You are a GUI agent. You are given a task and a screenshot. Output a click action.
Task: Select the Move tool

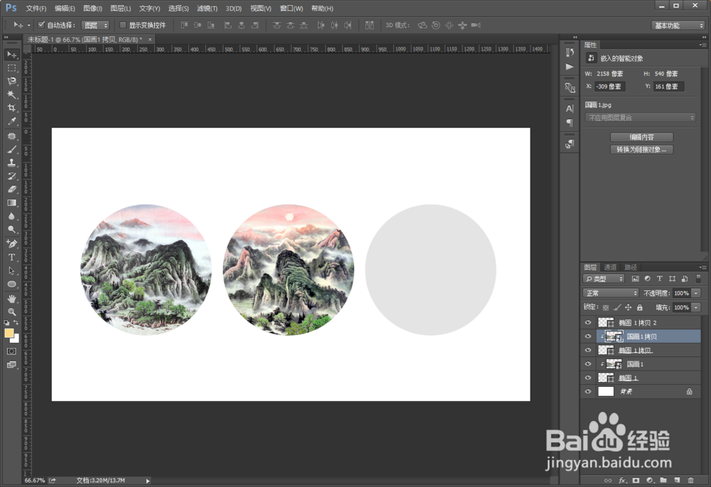[12, 55]
